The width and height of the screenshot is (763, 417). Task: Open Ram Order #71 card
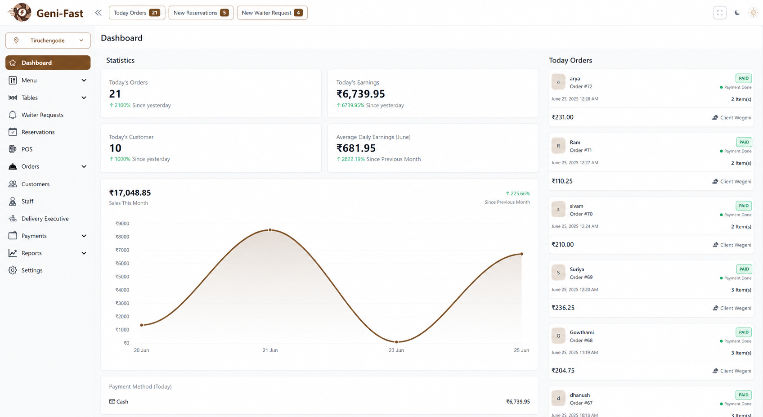[x=651, y=161]
